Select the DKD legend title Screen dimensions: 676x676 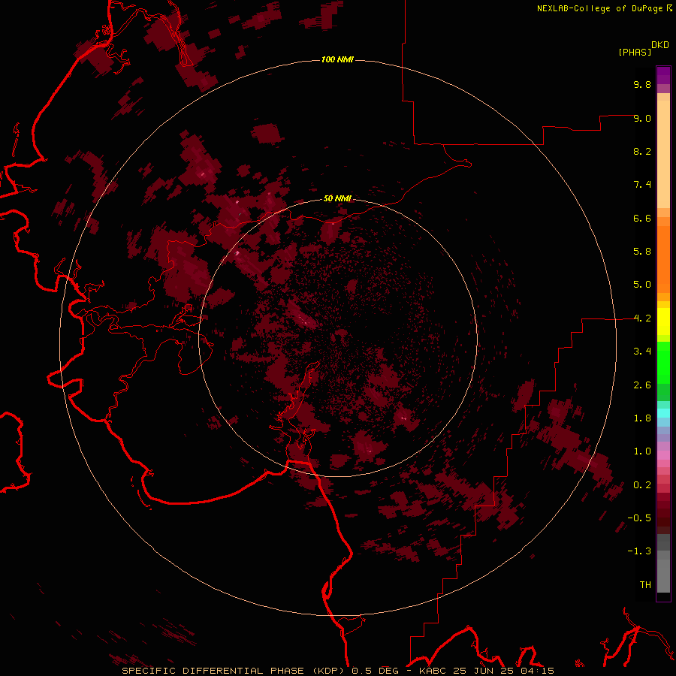point(659,44)
